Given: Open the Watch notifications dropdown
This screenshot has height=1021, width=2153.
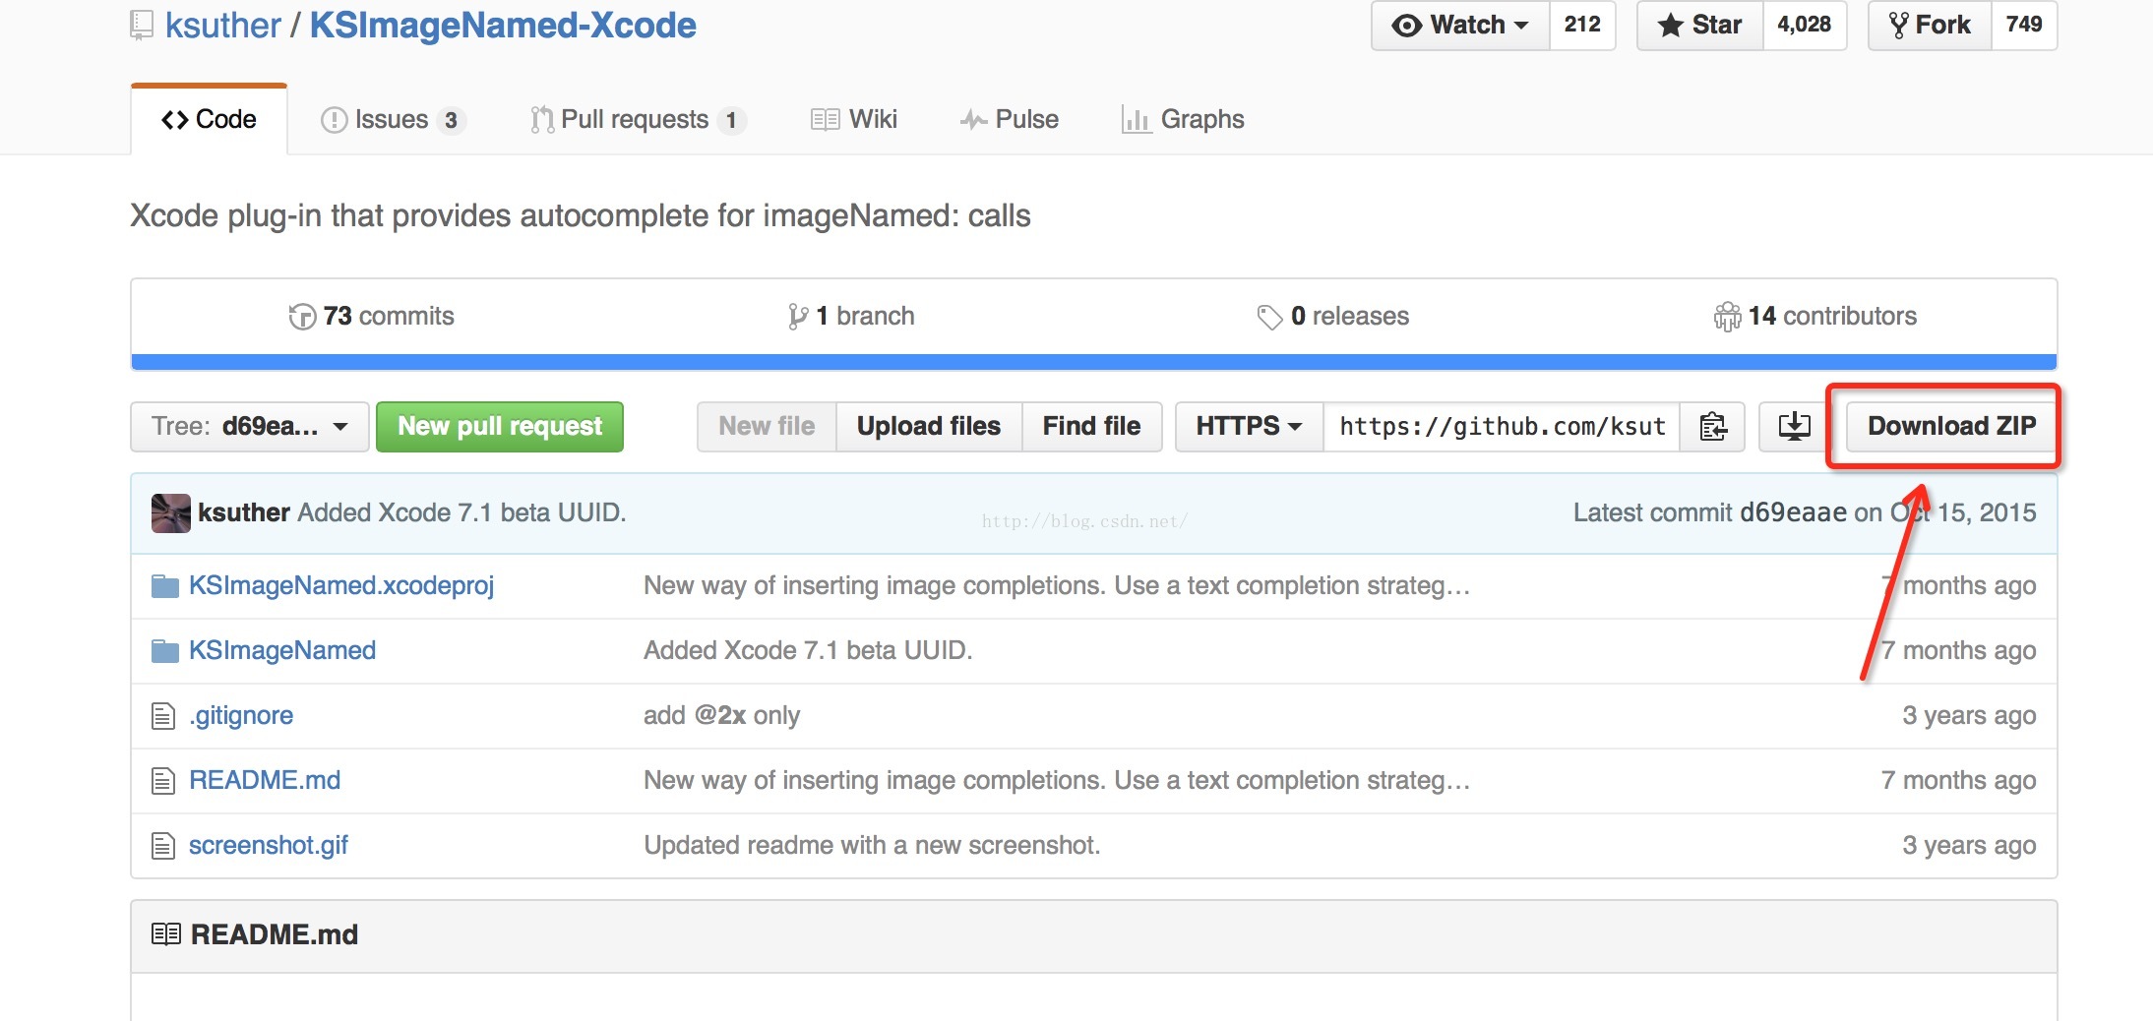Looking at the screenshot, I should coord(1460,25).
